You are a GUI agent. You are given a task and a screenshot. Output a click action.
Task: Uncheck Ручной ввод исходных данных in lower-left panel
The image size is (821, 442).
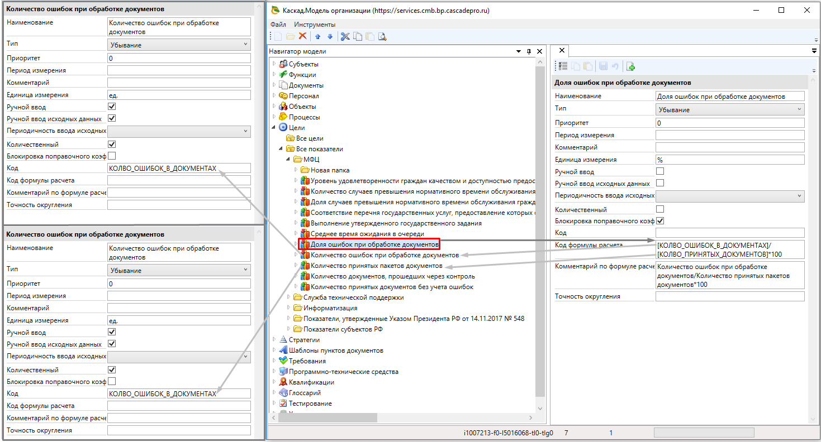(112, 344)
